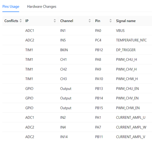Sort table by Conflicts column arrows
This screenshot has height=142, width=152.
point(21,21)
